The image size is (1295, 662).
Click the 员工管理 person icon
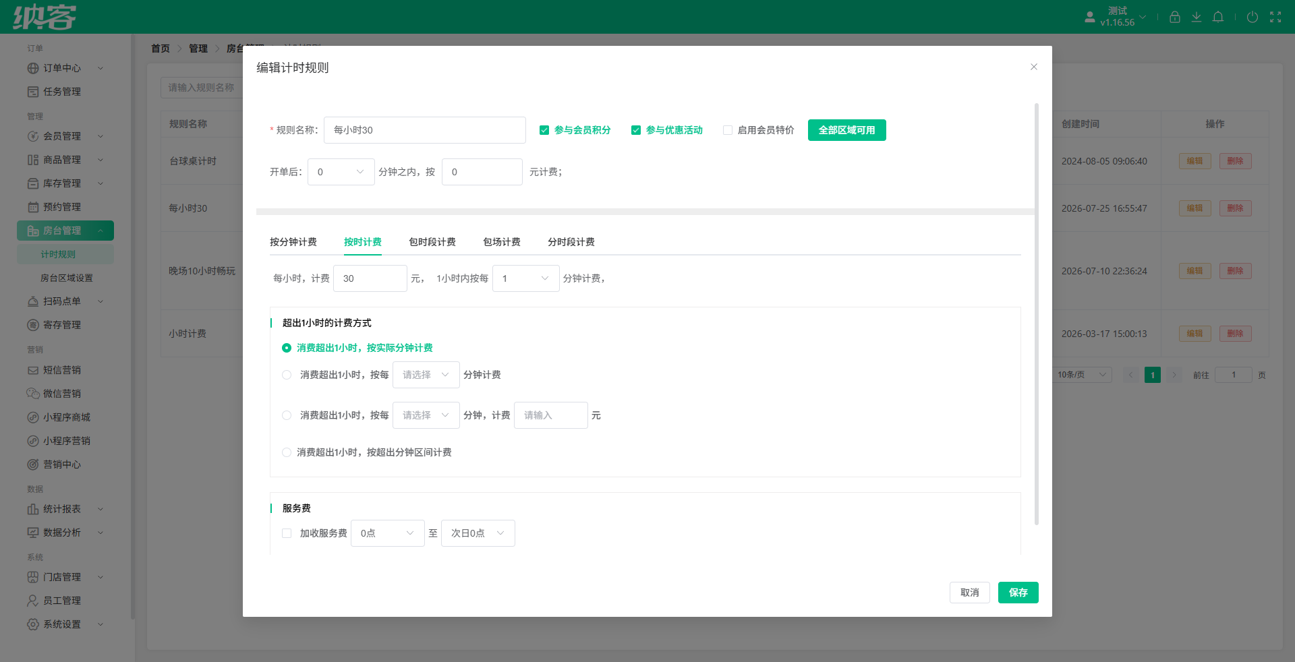pos(33,601)
